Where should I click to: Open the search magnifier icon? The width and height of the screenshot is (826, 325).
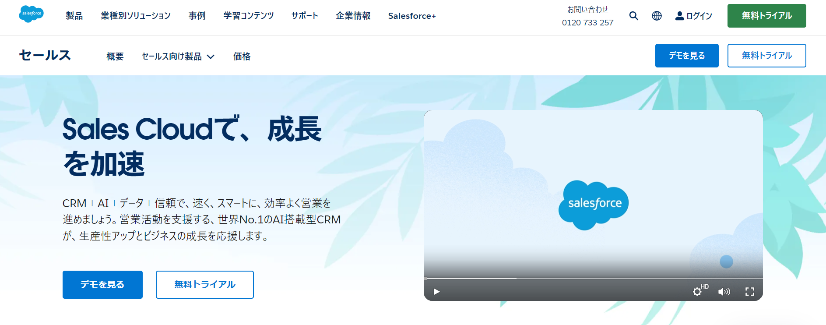(633, 16)
